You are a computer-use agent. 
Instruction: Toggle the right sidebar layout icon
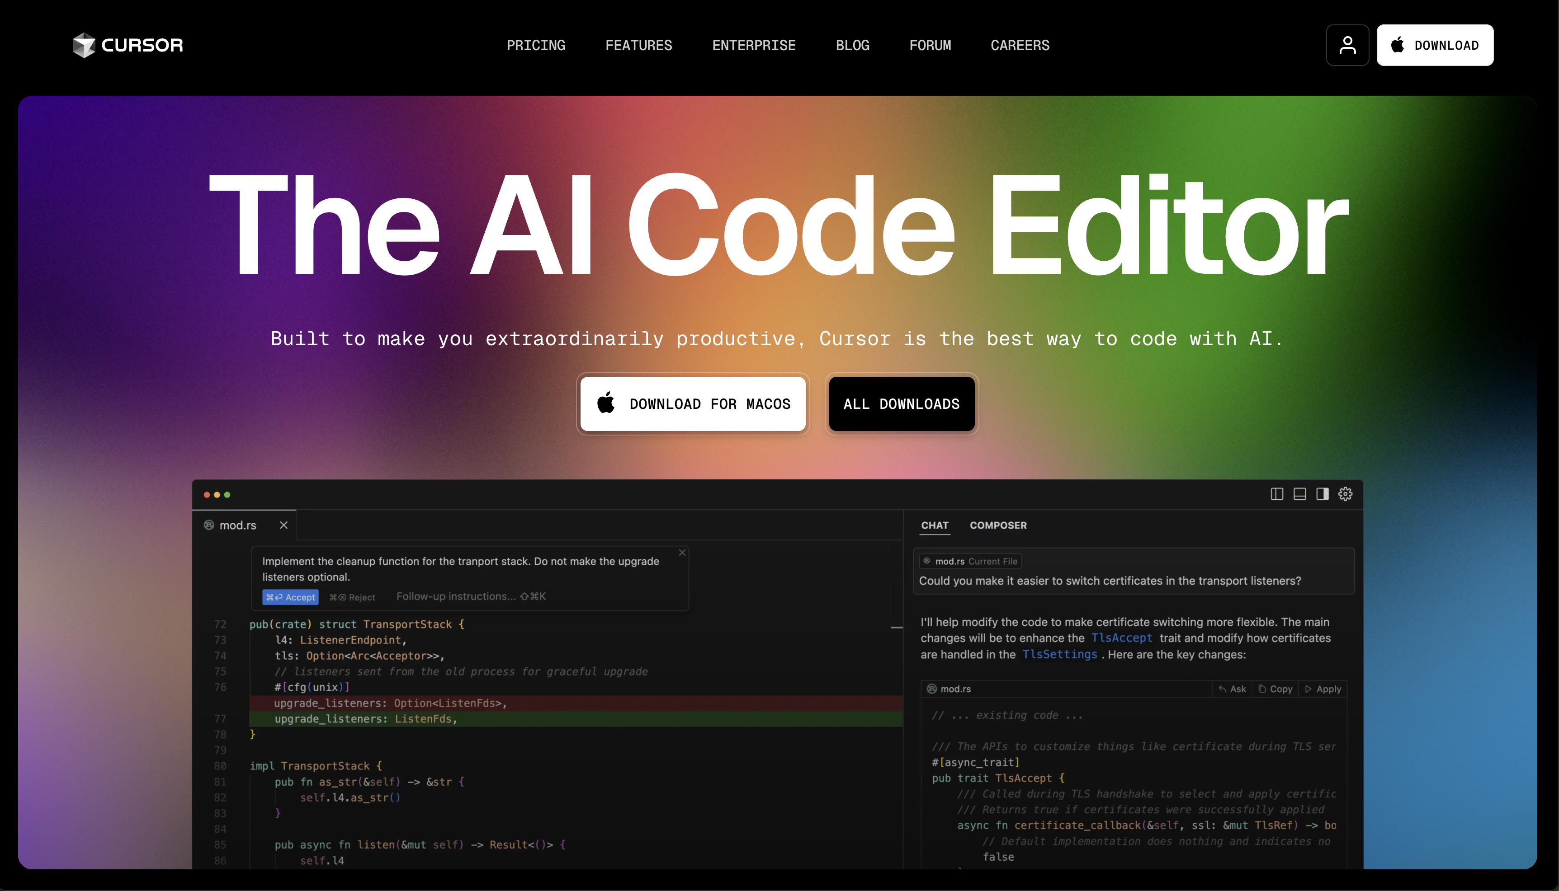1323,494
